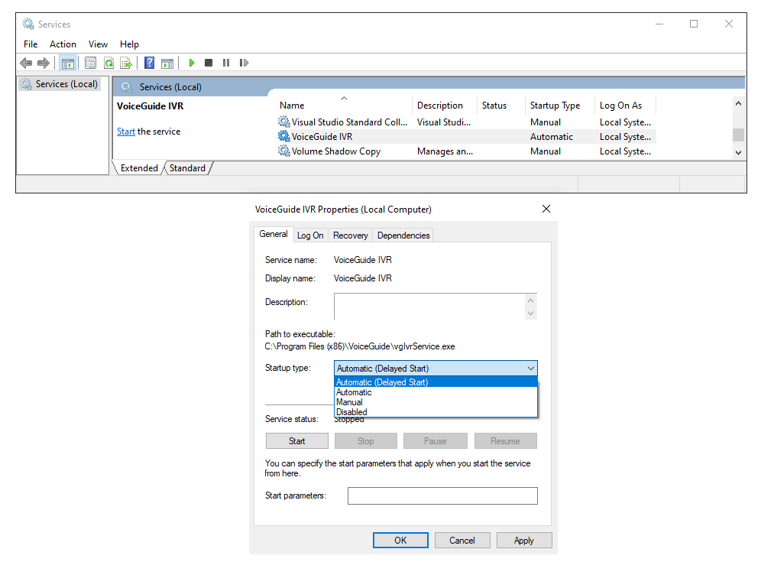
Task: Select Services (Local) tree node
Action: [60, 84]
